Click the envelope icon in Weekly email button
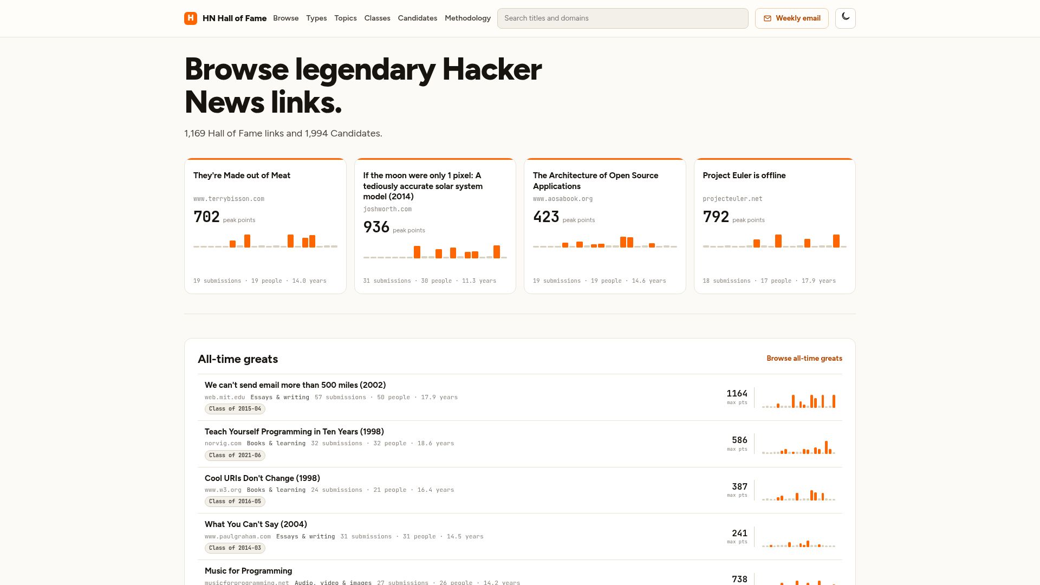 coord(768,18)
